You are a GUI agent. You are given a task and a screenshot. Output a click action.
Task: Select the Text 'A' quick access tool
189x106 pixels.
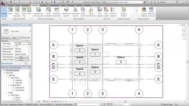(x=42, y=2)
